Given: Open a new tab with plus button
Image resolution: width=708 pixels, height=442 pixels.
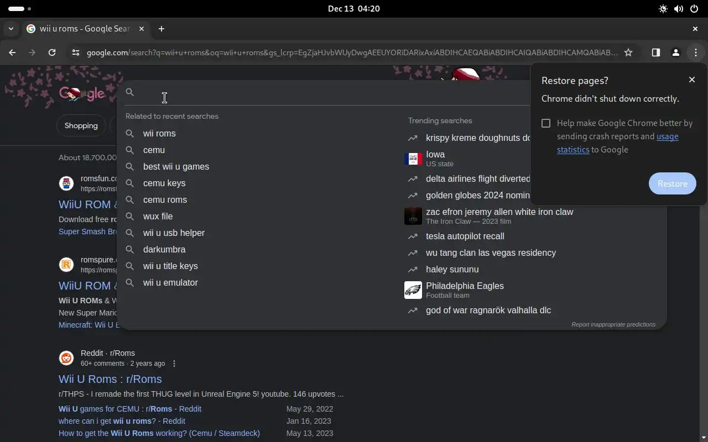Looking at the screenshot, I should click(x=162, y=29).
